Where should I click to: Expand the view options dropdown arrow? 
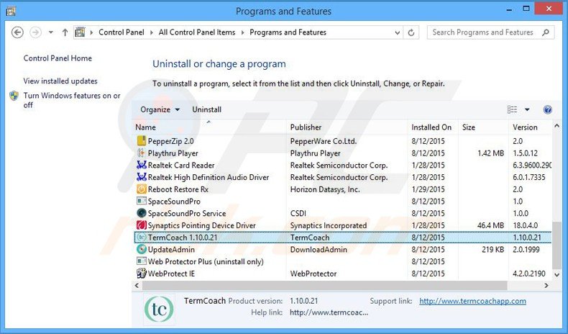point(527,109)
